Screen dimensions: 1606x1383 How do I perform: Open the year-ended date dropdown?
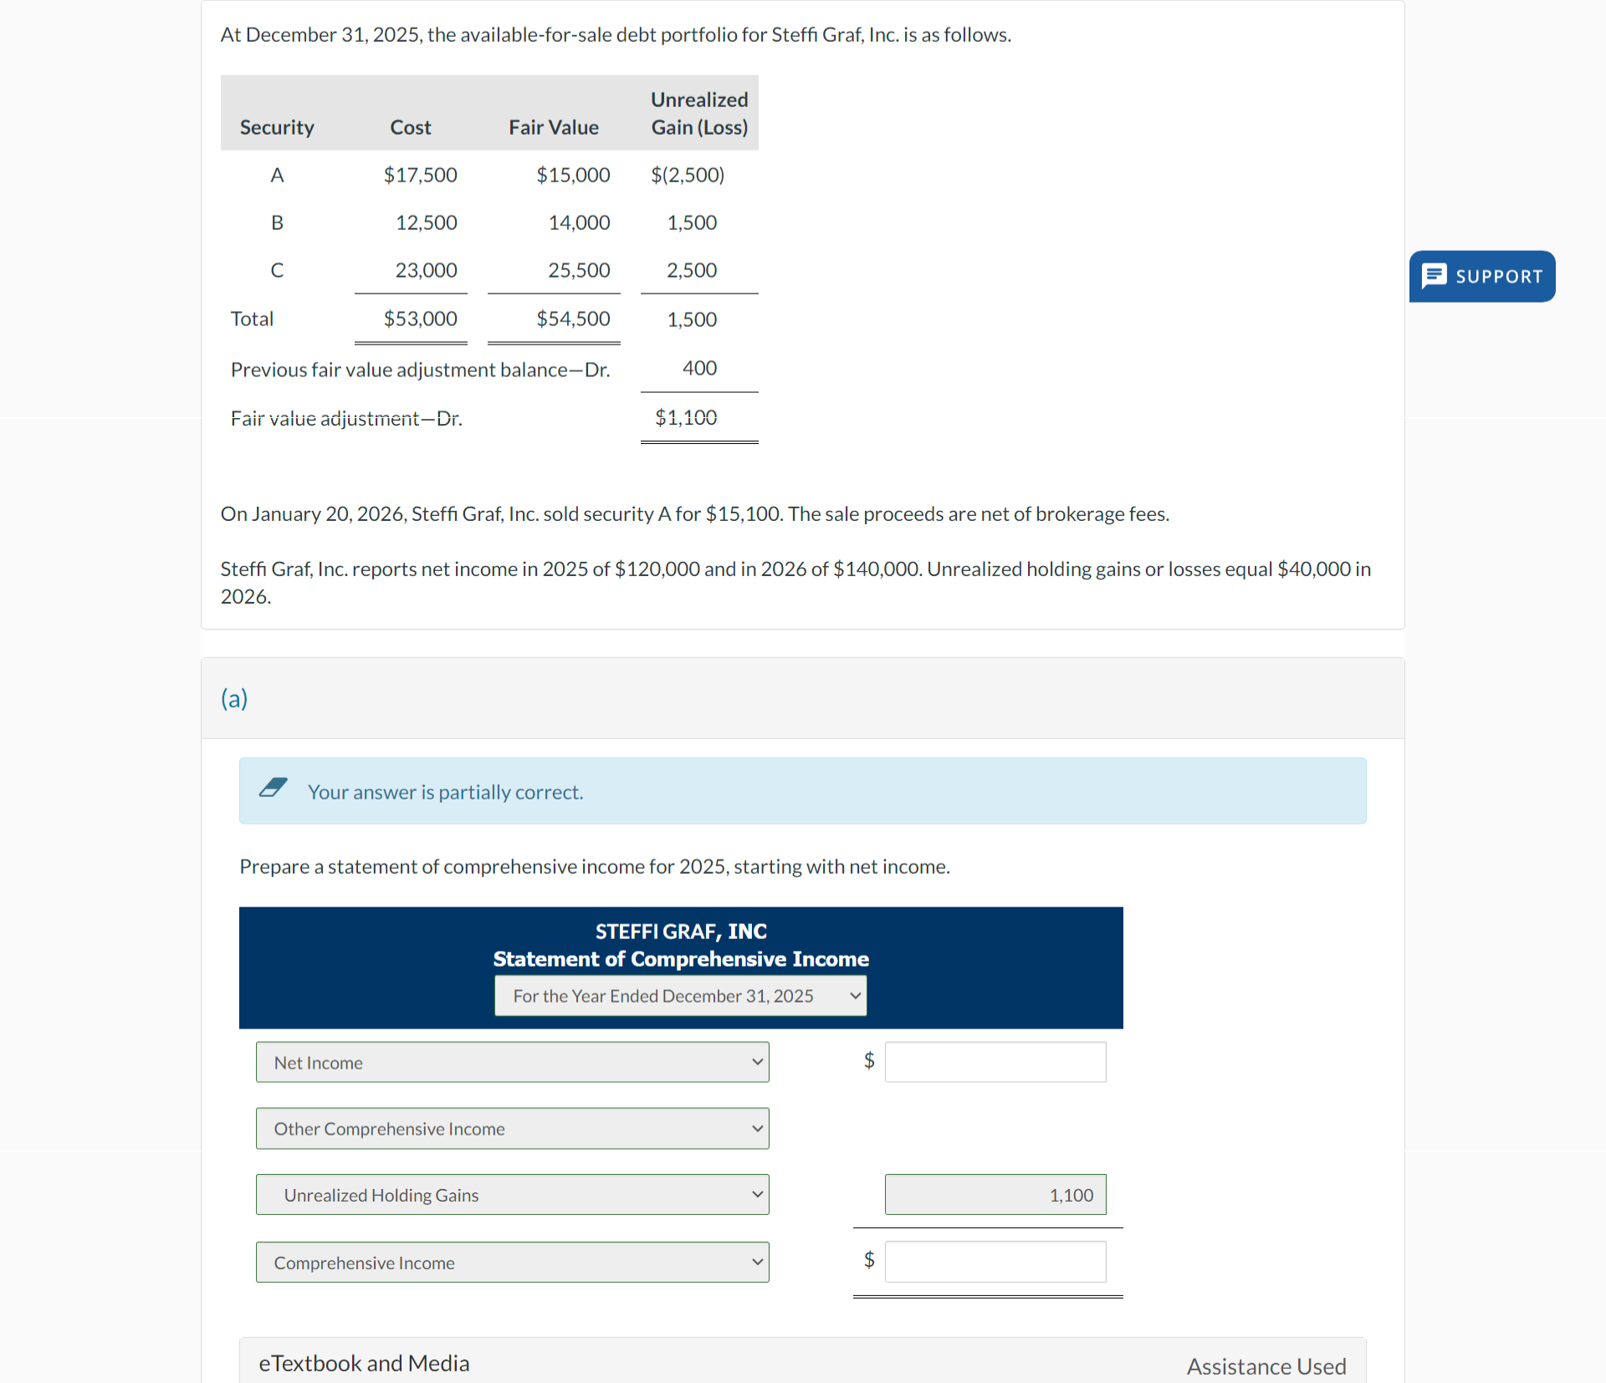[680, 996]
